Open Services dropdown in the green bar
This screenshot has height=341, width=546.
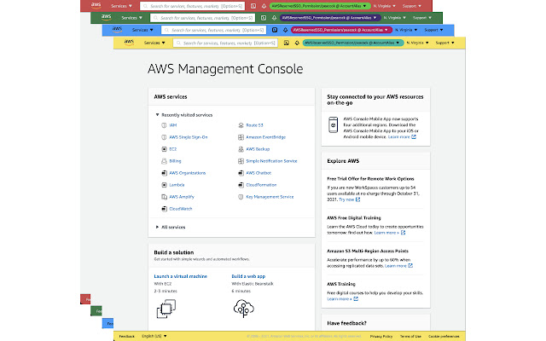point(132,18)
